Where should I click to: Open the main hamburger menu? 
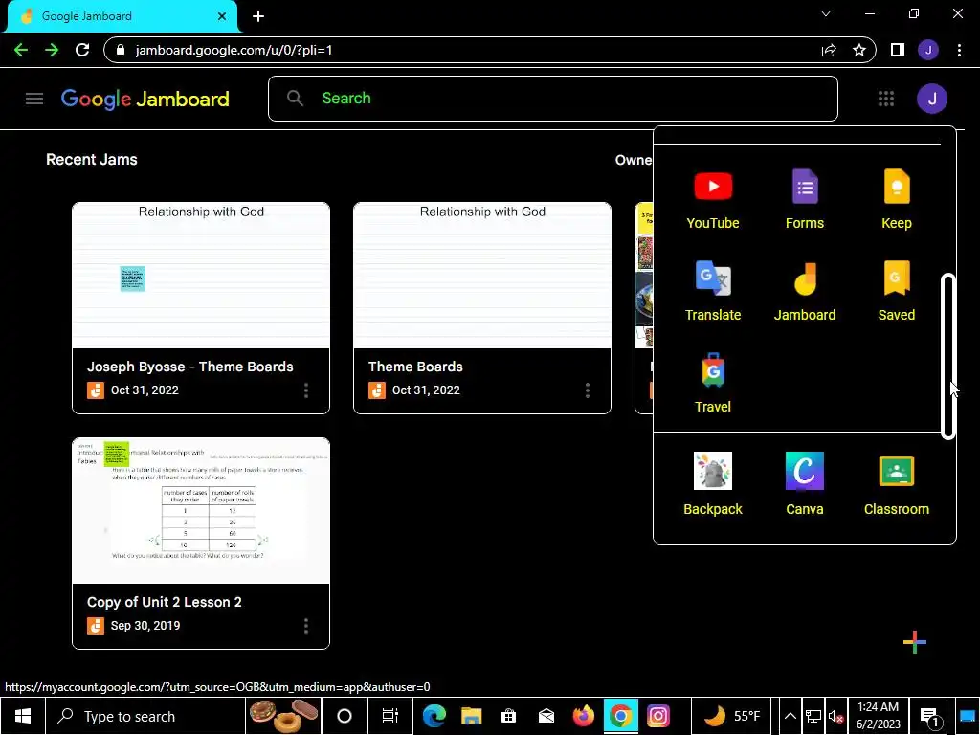[x=34, y=99]
